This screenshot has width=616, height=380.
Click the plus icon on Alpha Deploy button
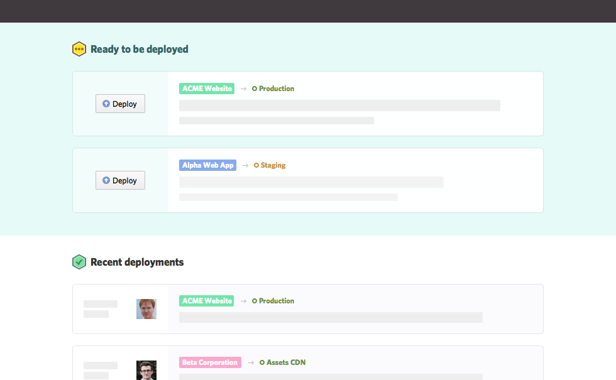pyautogui.click(x=106, y=180)
